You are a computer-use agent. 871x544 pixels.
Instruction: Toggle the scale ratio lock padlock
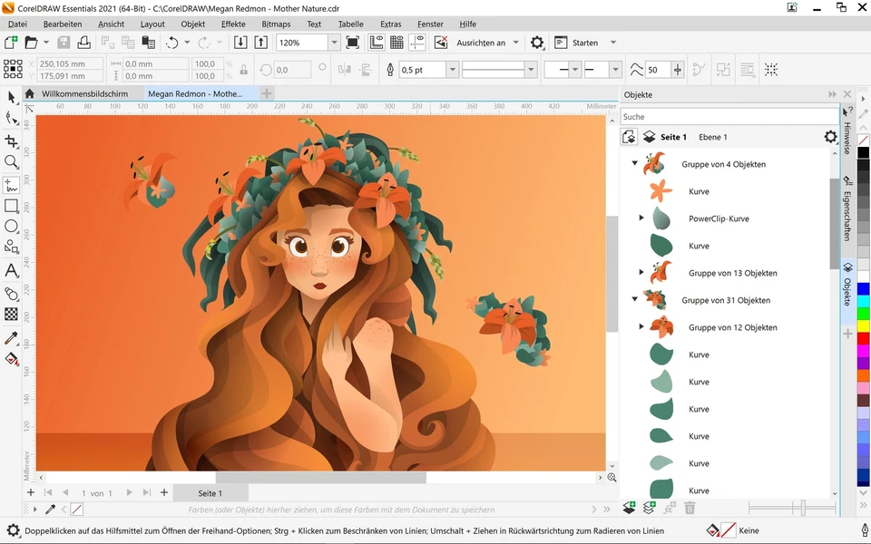[243, 69]
